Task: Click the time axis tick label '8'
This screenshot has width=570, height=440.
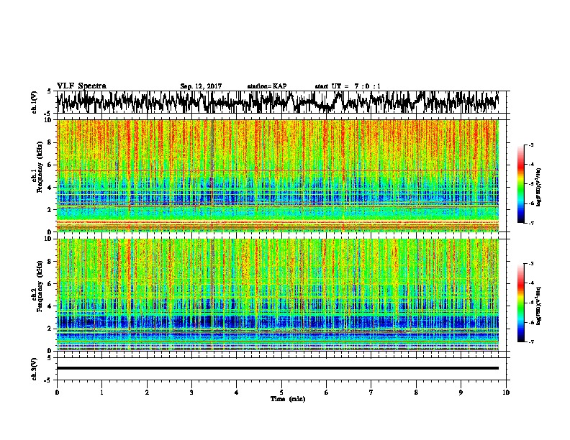Action: (416, 393)
